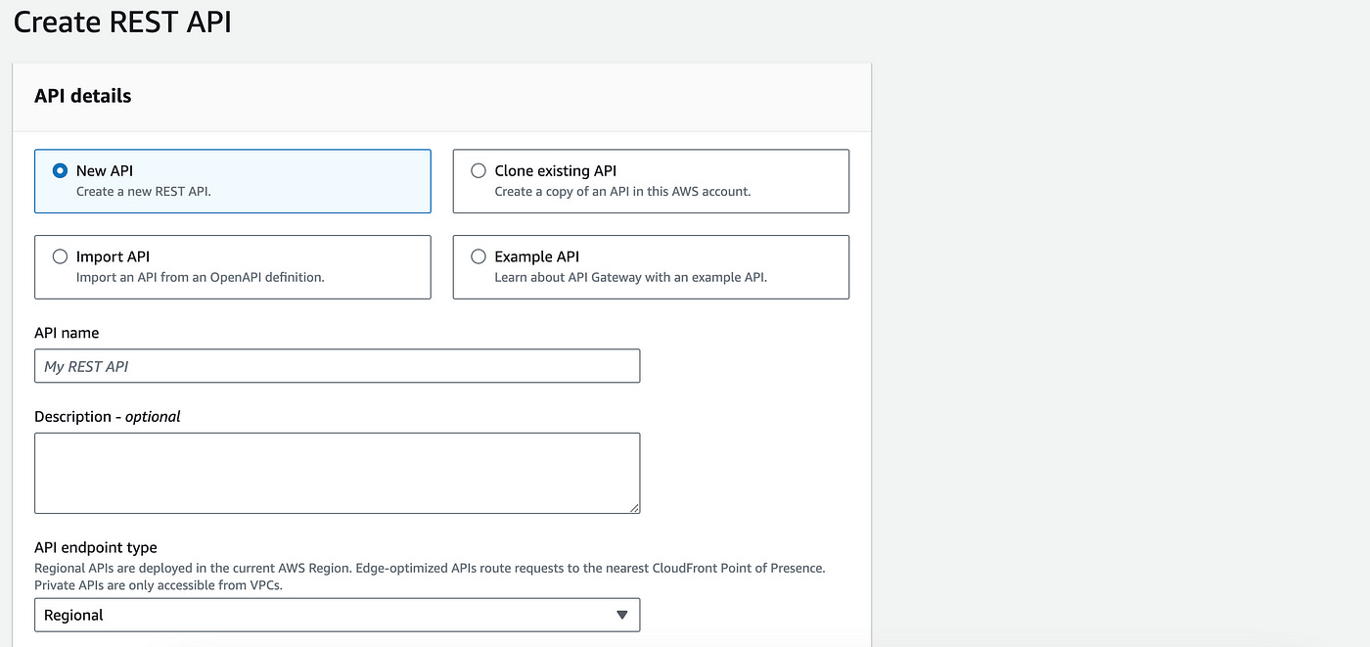Select the New API radio button
Image resolution: width=1370 pixels, height=647 pixels.
60,170
